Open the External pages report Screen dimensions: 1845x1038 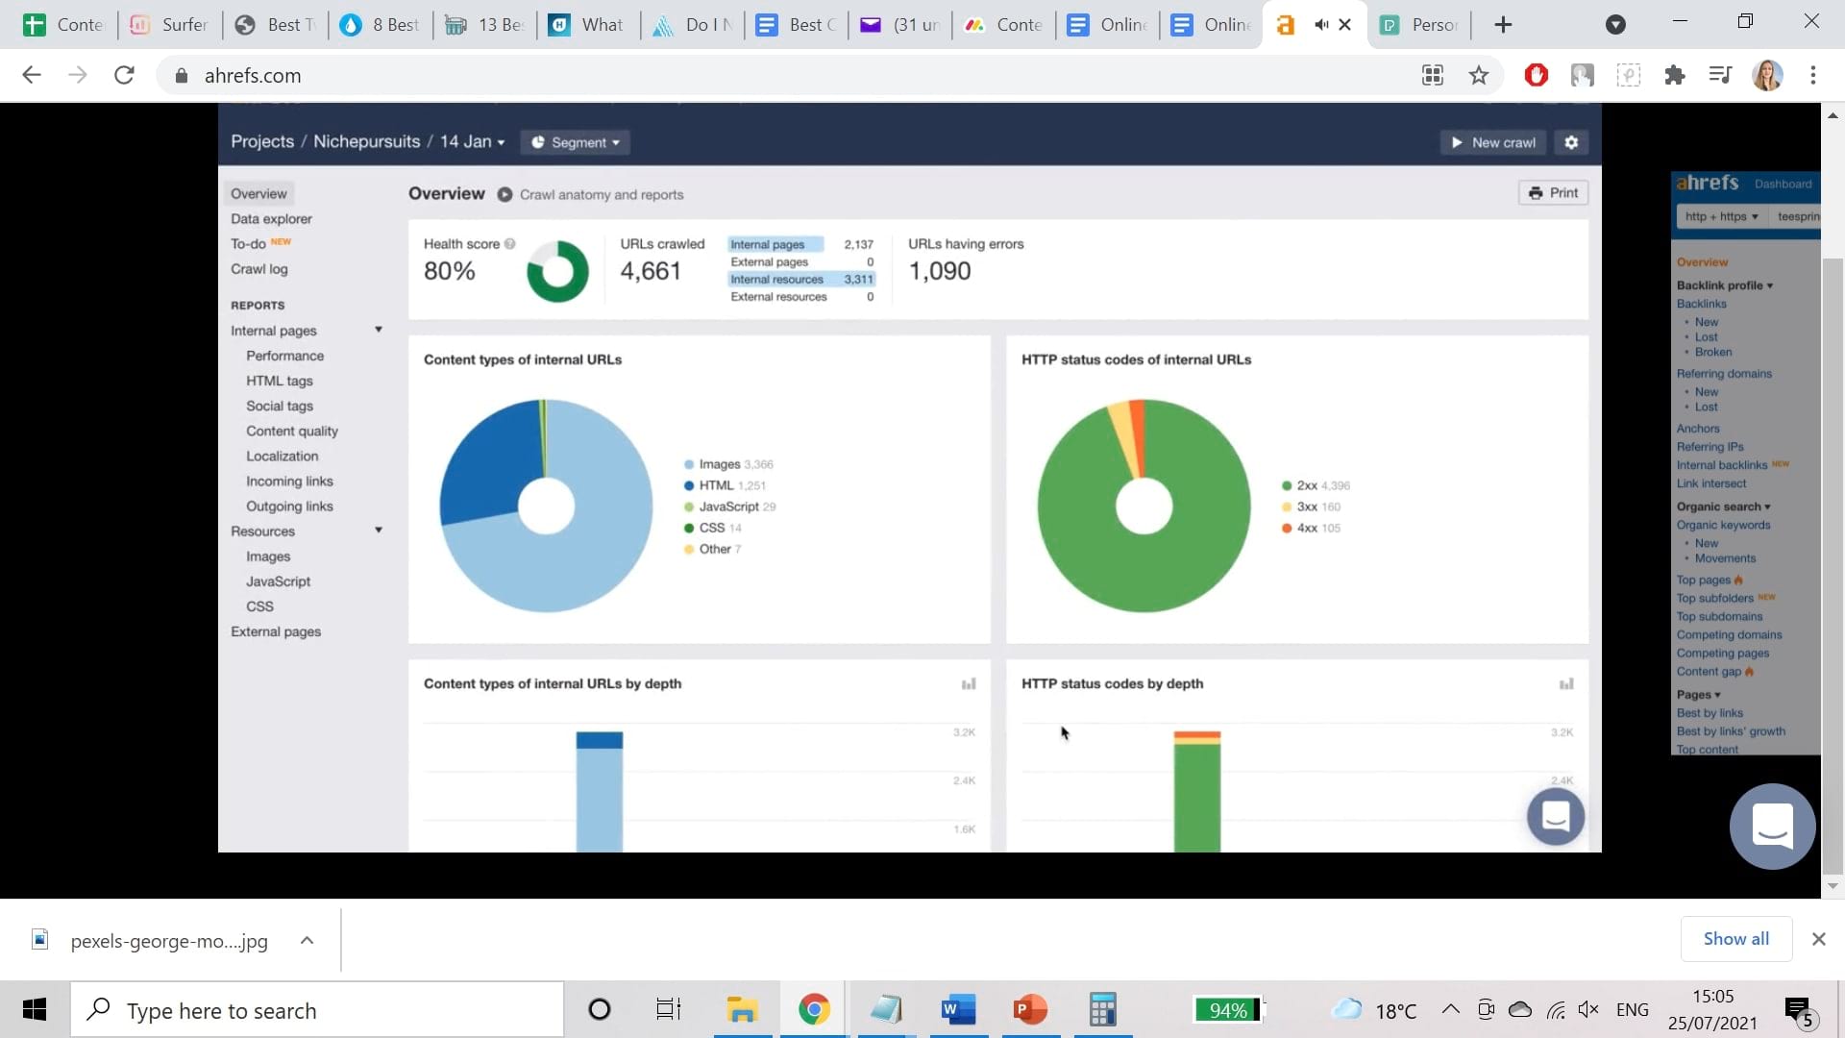(276, 631)
